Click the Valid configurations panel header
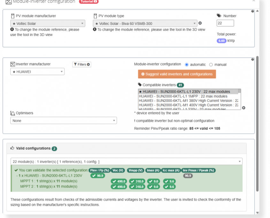This screenshot has width=270, height=218. 127,148
